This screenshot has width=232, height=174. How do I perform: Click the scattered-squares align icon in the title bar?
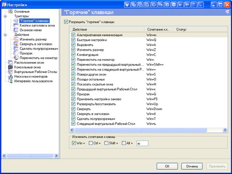(160, 5)
